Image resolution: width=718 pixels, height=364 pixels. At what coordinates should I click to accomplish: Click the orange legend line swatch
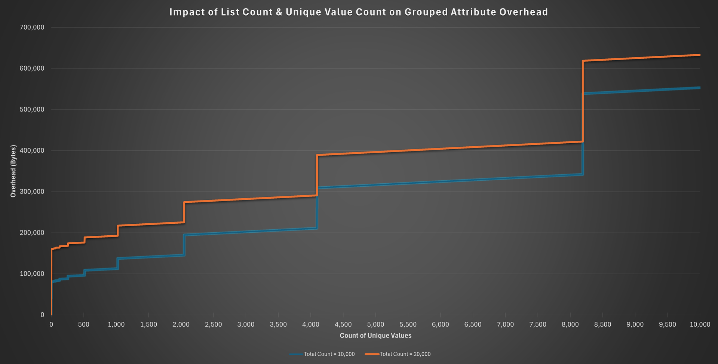(x=372, y=354)
